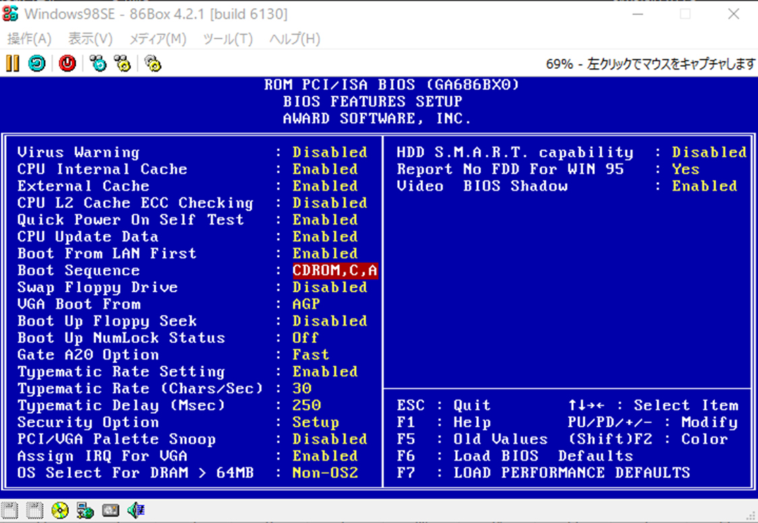The image size is (758, 523).
Task: Click the '30' Typematic Rate value
Action: (301, 389)
